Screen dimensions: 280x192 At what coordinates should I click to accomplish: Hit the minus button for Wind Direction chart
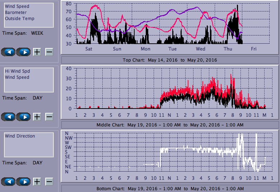pyautogui.click(x=49, y=182)
